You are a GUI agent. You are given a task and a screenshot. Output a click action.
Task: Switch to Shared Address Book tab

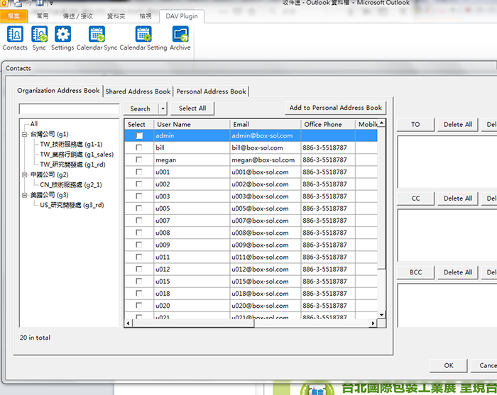pyautogui.click(x=138, y=91)
